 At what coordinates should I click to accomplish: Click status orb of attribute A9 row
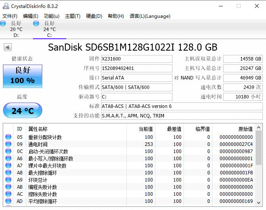point(8,180)
